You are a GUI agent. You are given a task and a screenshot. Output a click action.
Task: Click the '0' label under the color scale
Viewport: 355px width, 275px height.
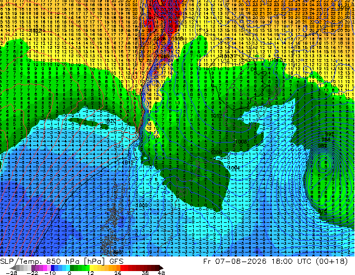tap(69, 273)
